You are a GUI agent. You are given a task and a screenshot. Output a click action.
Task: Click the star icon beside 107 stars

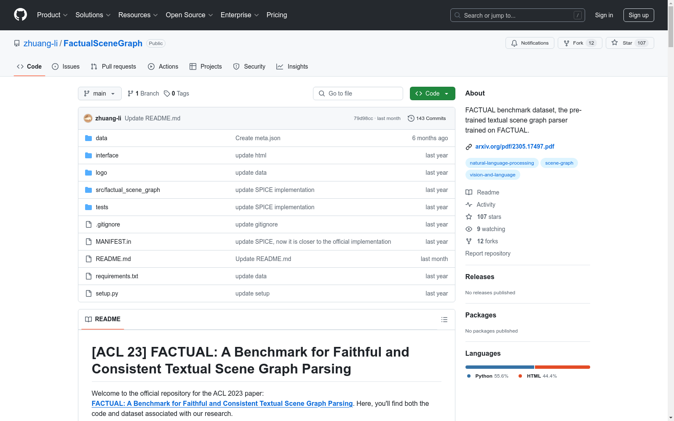[x=469, y=217]
